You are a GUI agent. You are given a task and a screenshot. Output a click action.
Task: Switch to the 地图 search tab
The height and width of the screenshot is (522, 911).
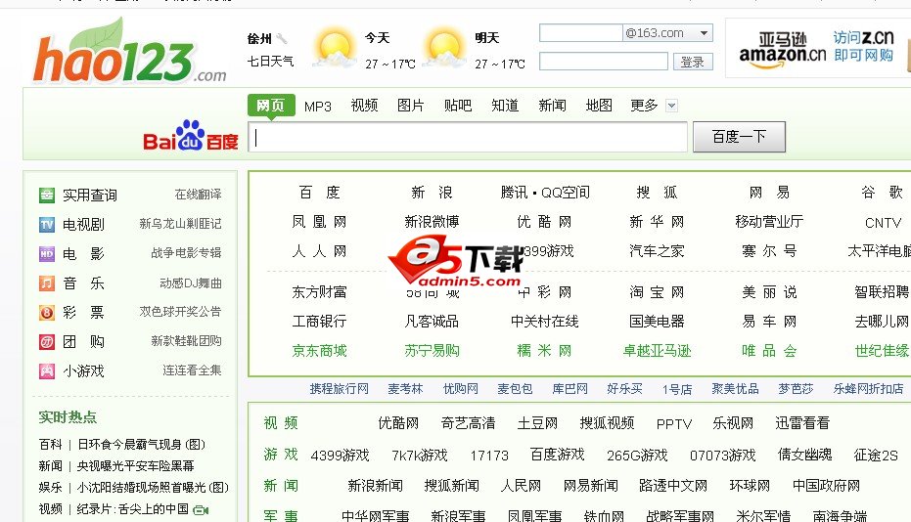point(599,106)
